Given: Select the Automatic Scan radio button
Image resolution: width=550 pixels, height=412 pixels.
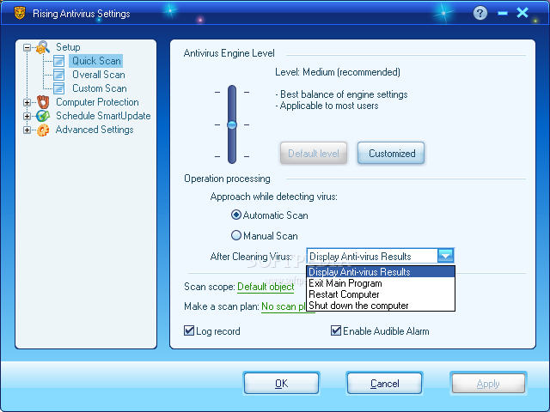Looking at the screenshot, I should (x=236, y=215).
